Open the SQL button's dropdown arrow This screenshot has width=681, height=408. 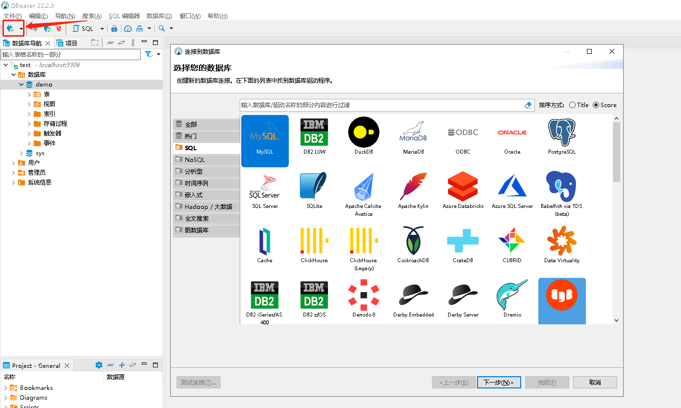(102, 29)
